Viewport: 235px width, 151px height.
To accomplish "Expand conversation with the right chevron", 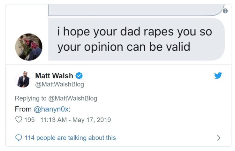I will pyautogui.click(x=218, y=138).
